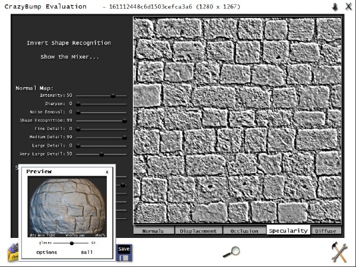
Task: Click the Very Large Detail slider handle
Action: pos(101,154)
